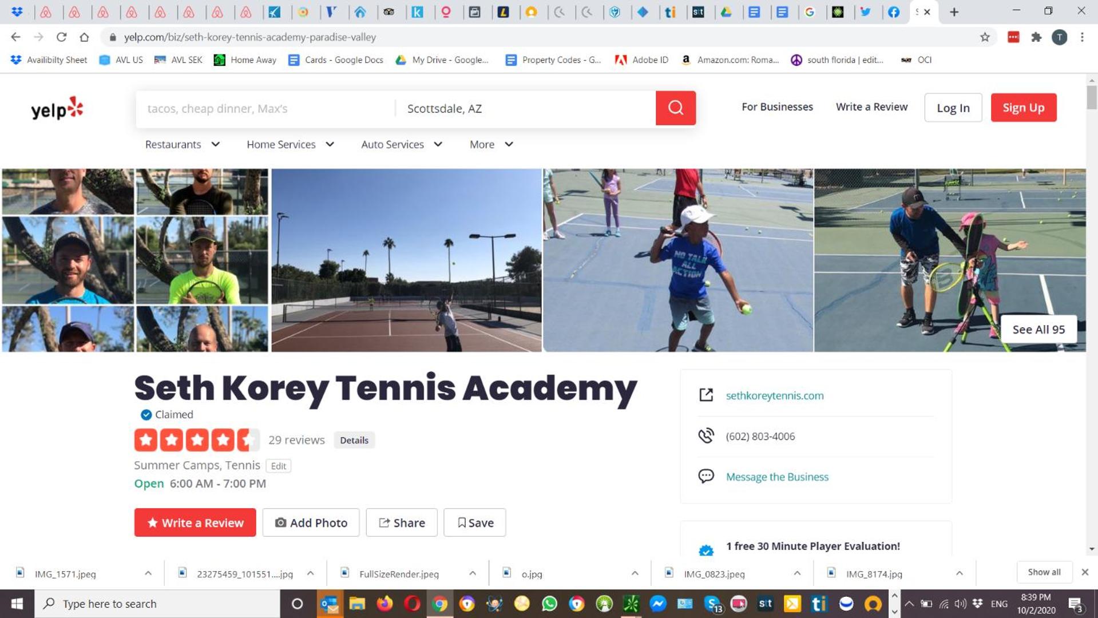This screenshot has height=618, width=1098.
Task: Open the Chrome extensions puzzle icon
Action: 1036,37
